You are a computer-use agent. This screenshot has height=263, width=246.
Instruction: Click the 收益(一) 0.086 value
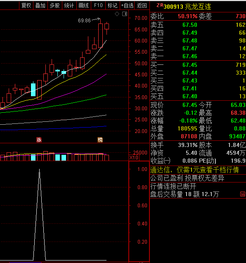click(190, 161)
